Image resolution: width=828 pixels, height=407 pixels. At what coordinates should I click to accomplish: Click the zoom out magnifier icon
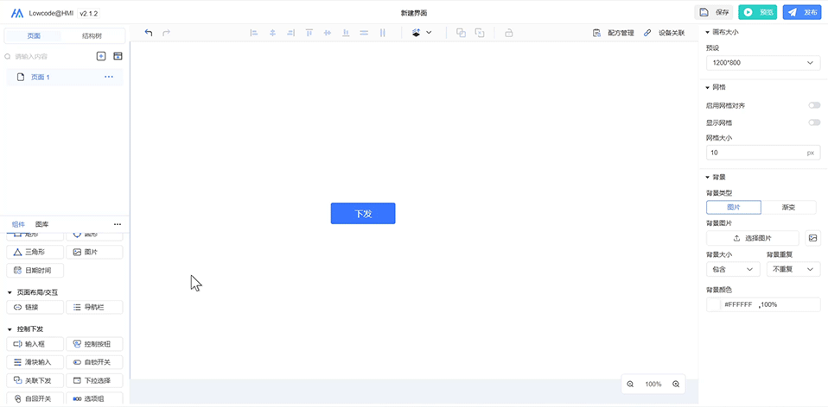[630, 384]
